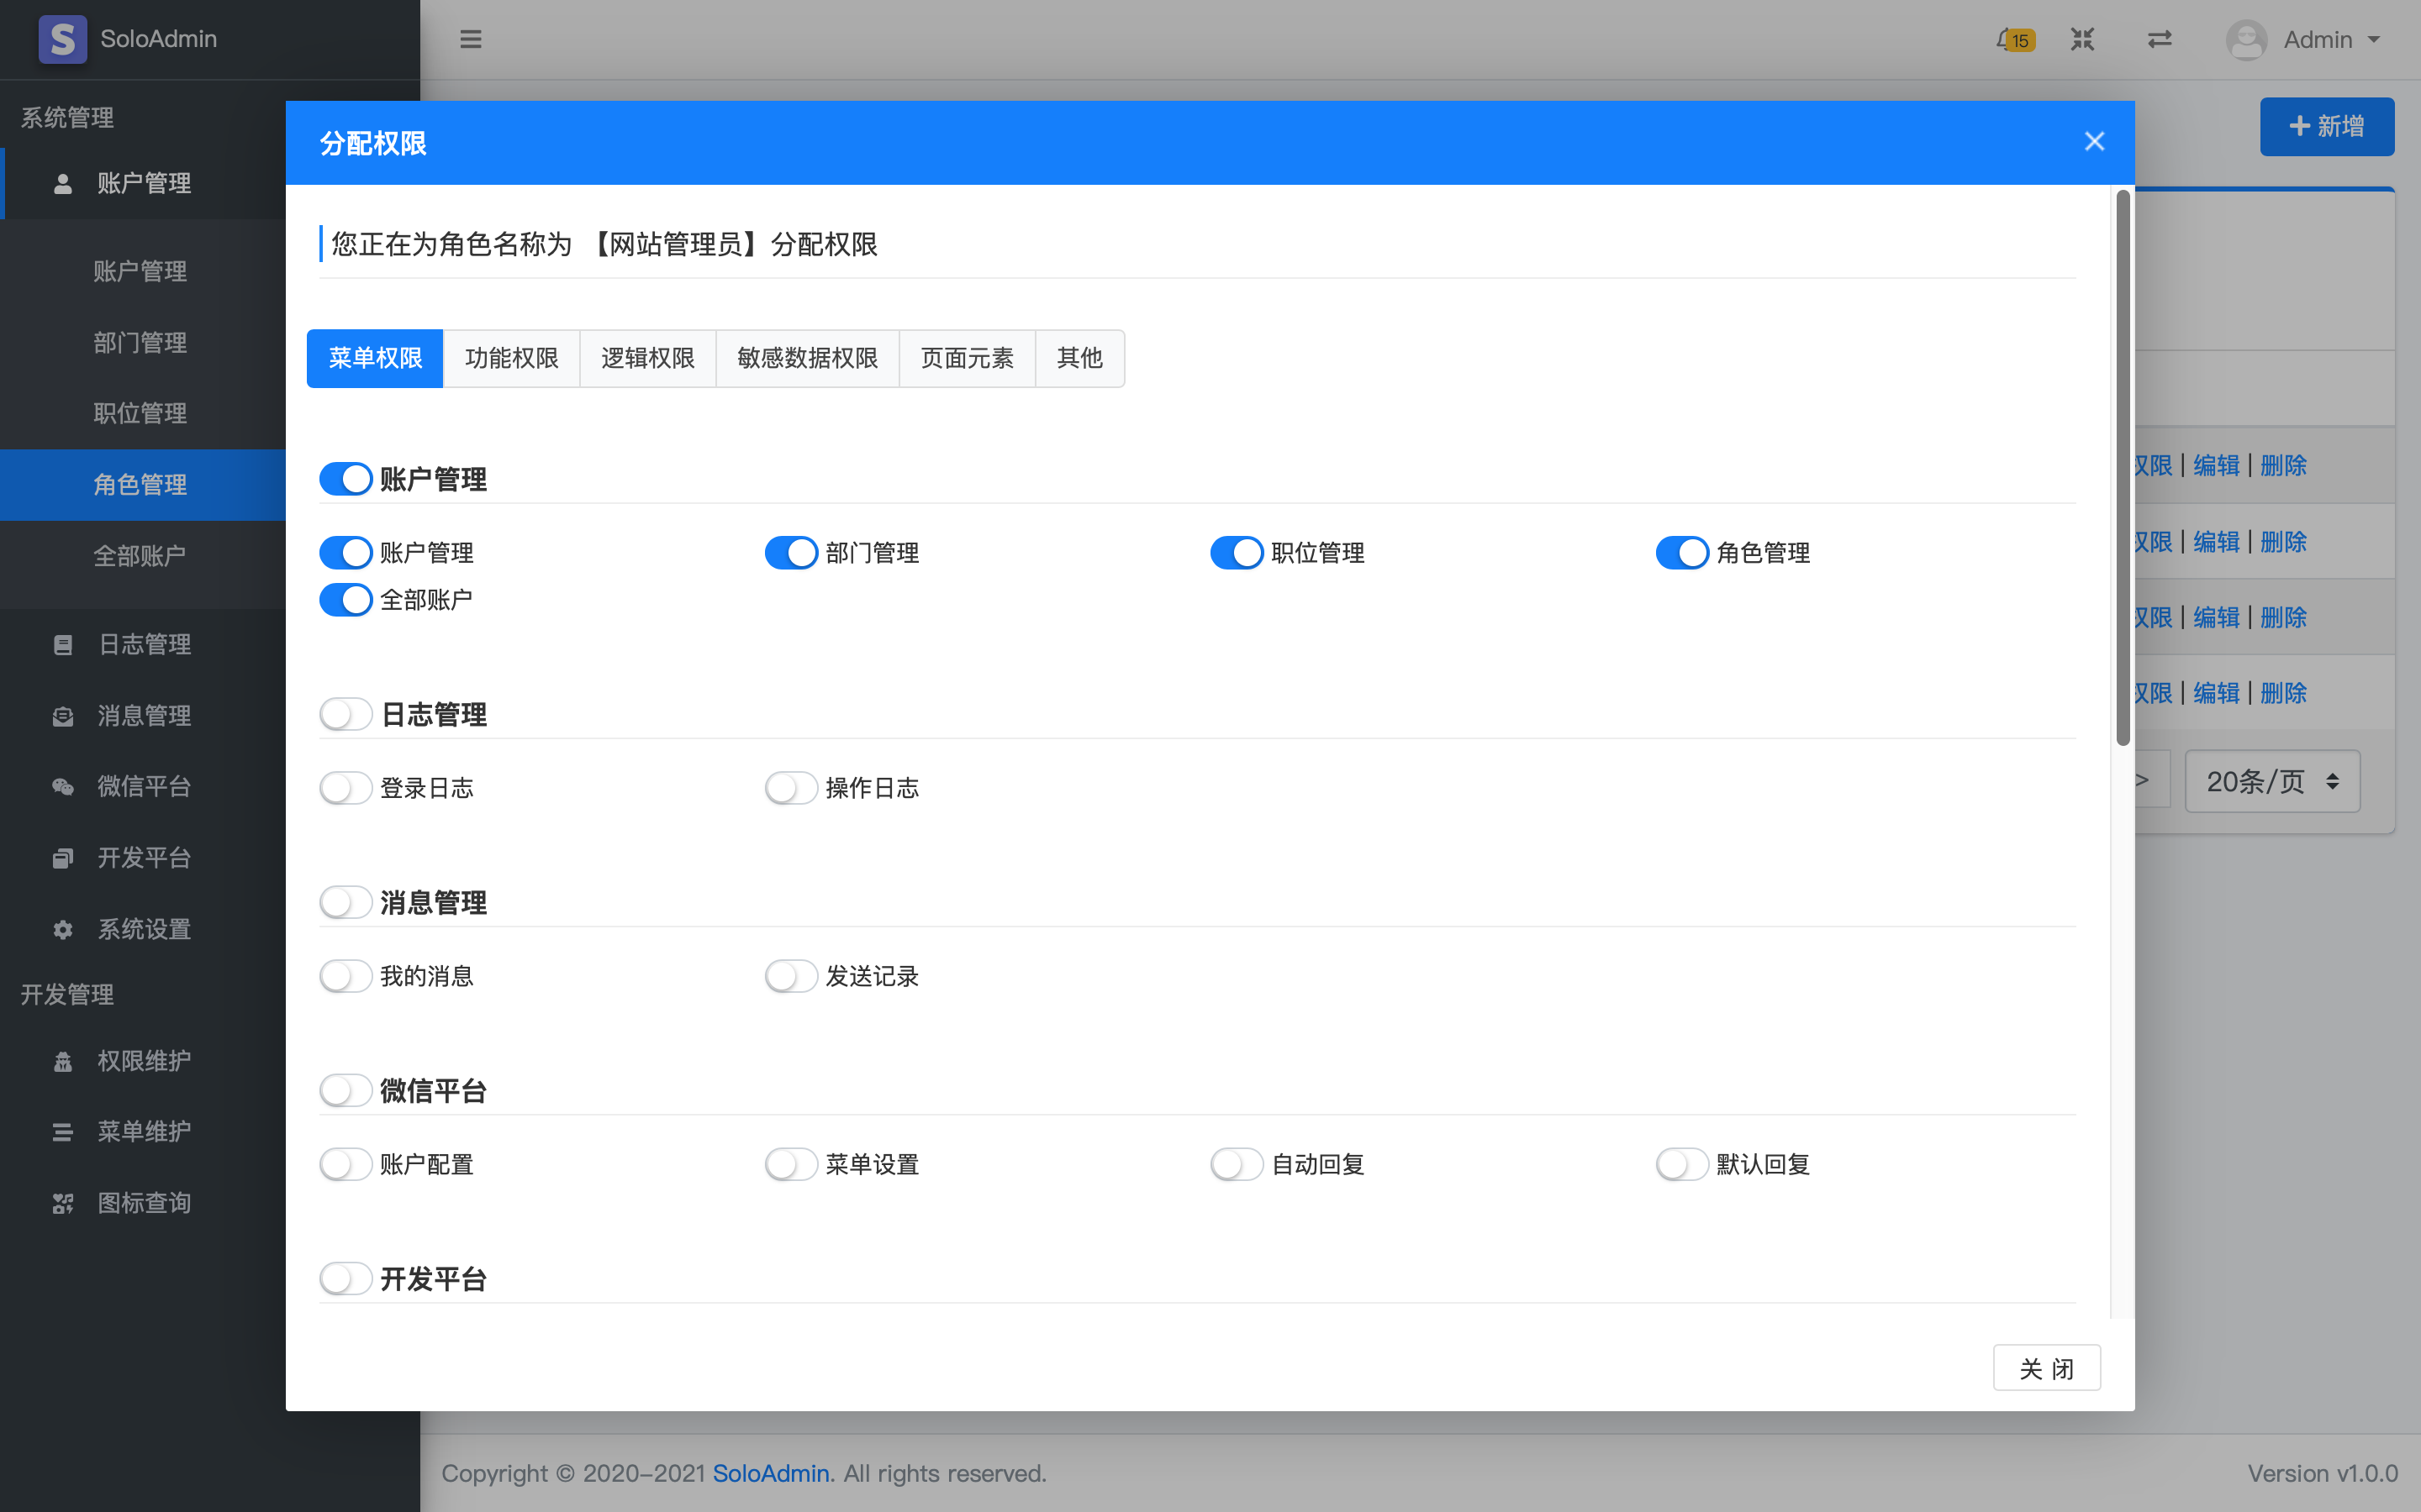Viewport: 2421px width, 1512px height.
Task: Enable the 默认回复 switch
Action: (x=1682, y=1163)
